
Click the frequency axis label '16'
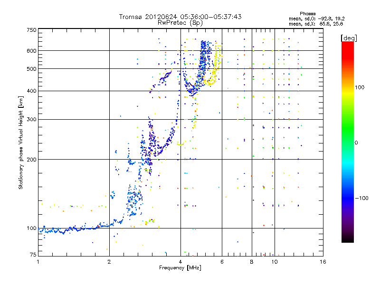(x=323, y=262)
